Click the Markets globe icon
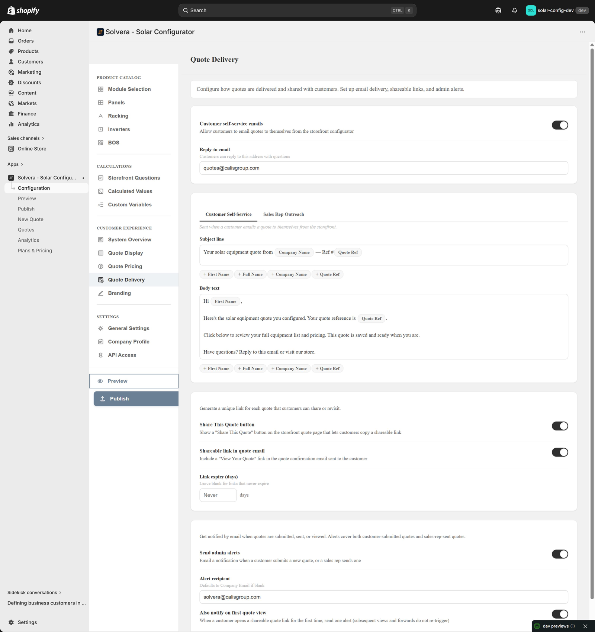Image resolution: width=595 pixels, height=632 pixels. (x=11, y=103)
